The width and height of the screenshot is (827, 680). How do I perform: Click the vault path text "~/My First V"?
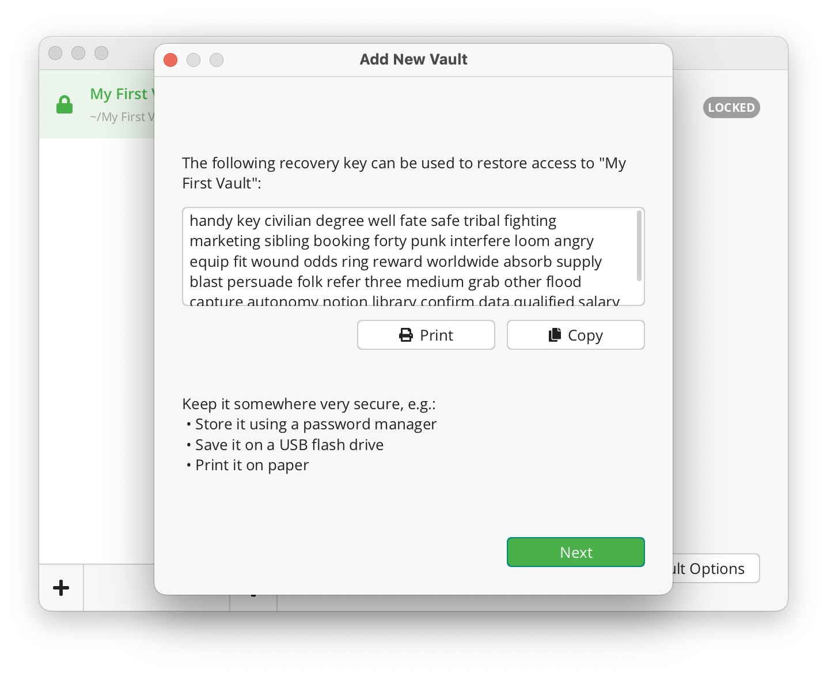coord(122,117)
